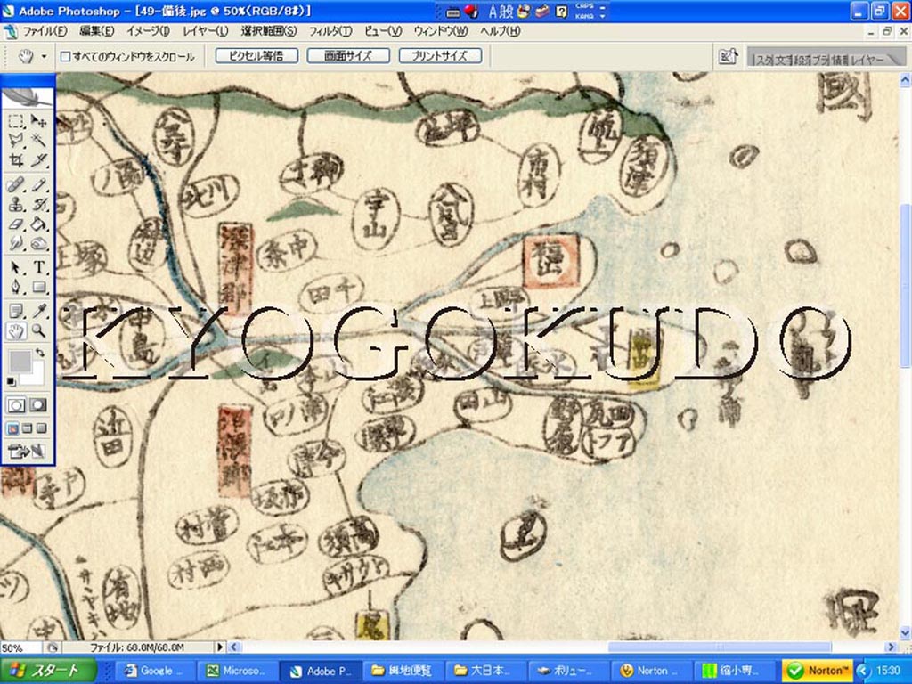Image resolution: width=912 pixels, height=684 pixels.
Task: Open the ビュー (View) menu
Action: coord(383,31)
